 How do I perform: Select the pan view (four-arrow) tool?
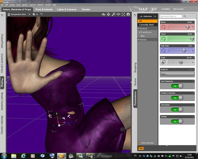(108, 14)
